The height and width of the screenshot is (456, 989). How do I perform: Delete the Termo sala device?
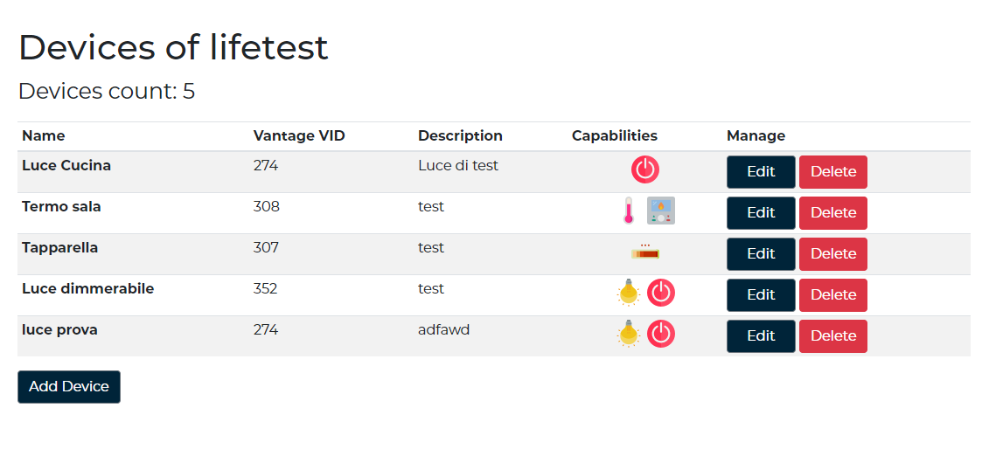pyautogui.click(x=832, y=213)
